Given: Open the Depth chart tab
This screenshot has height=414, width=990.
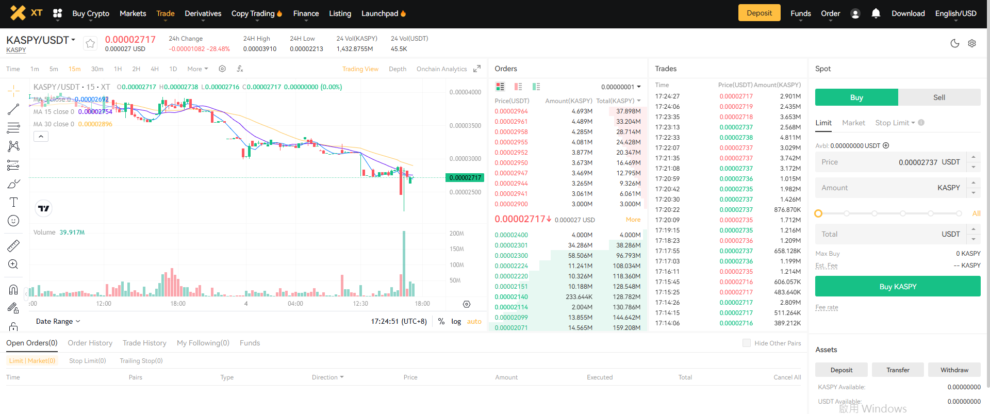Looking at the screenshot, I should 398,69.
